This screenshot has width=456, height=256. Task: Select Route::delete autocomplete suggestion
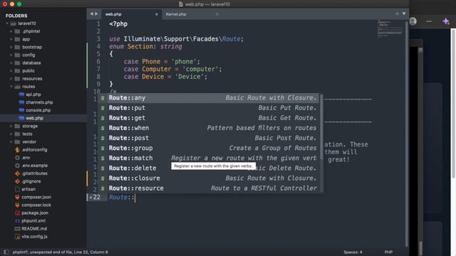pos(209,168)
